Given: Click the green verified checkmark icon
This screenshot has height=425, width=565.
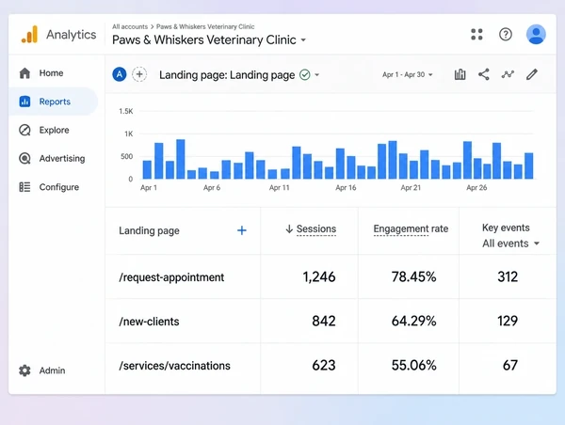Looking at the screenshot, I should (x=305, y=75).
